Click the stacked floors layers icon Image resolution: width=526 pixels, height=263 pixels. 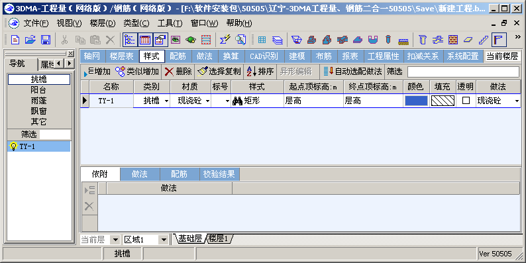pyautogui.click(x=277, y=40)
